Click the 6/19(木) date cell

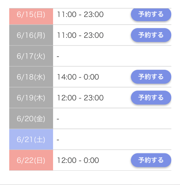point(31,98)
